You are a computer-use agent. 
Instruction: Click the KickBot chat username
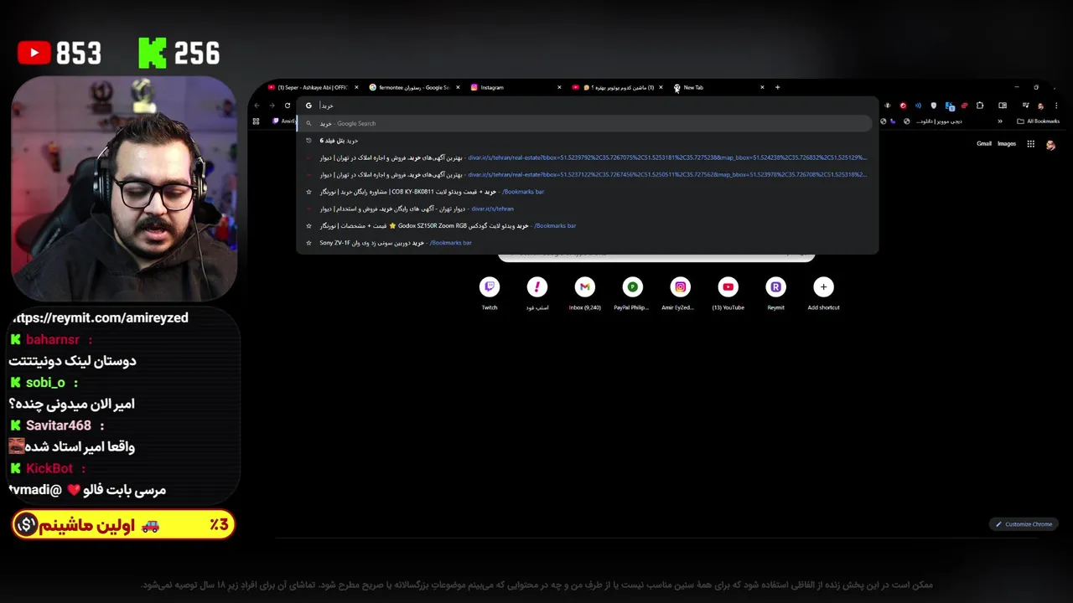[x=49, y=468]
